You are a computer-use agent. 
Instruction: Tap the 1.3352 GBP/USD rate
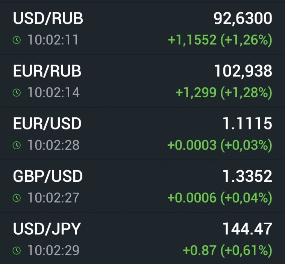point(247,176)
